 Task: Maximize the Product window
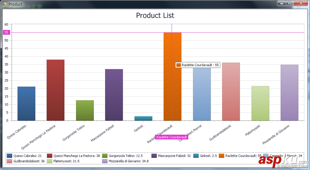(x=290, y=3)
